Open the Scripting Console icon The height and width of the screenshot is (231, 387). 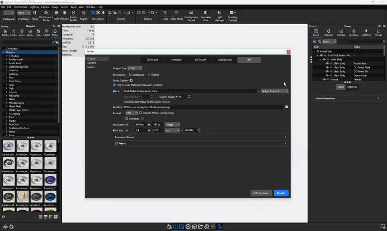[233, 13]
